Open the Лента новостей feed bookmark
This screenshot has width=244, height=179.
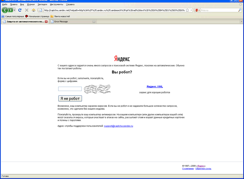pos(60,16)
